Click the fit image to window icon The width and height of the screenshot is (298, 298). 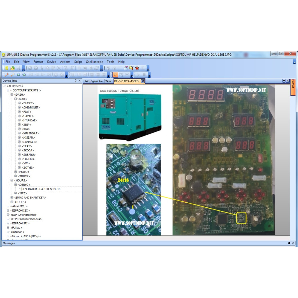(18, 75)
